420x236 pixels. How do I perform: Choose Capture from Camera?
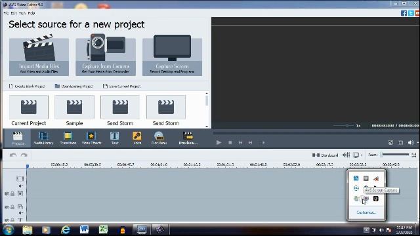click(106, 55)
